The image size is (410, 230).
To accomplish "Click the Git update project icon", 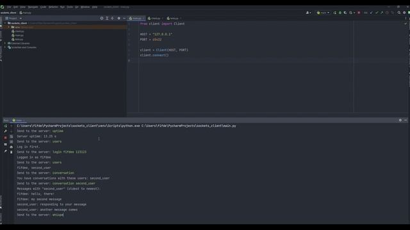I will [372, 13].
